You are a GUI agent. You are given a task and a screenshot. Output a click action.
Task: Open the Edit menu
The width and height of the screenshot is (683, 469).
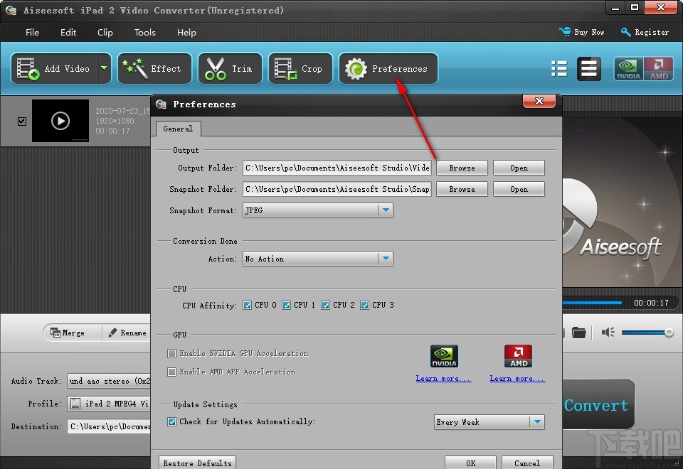coord(68,32)
